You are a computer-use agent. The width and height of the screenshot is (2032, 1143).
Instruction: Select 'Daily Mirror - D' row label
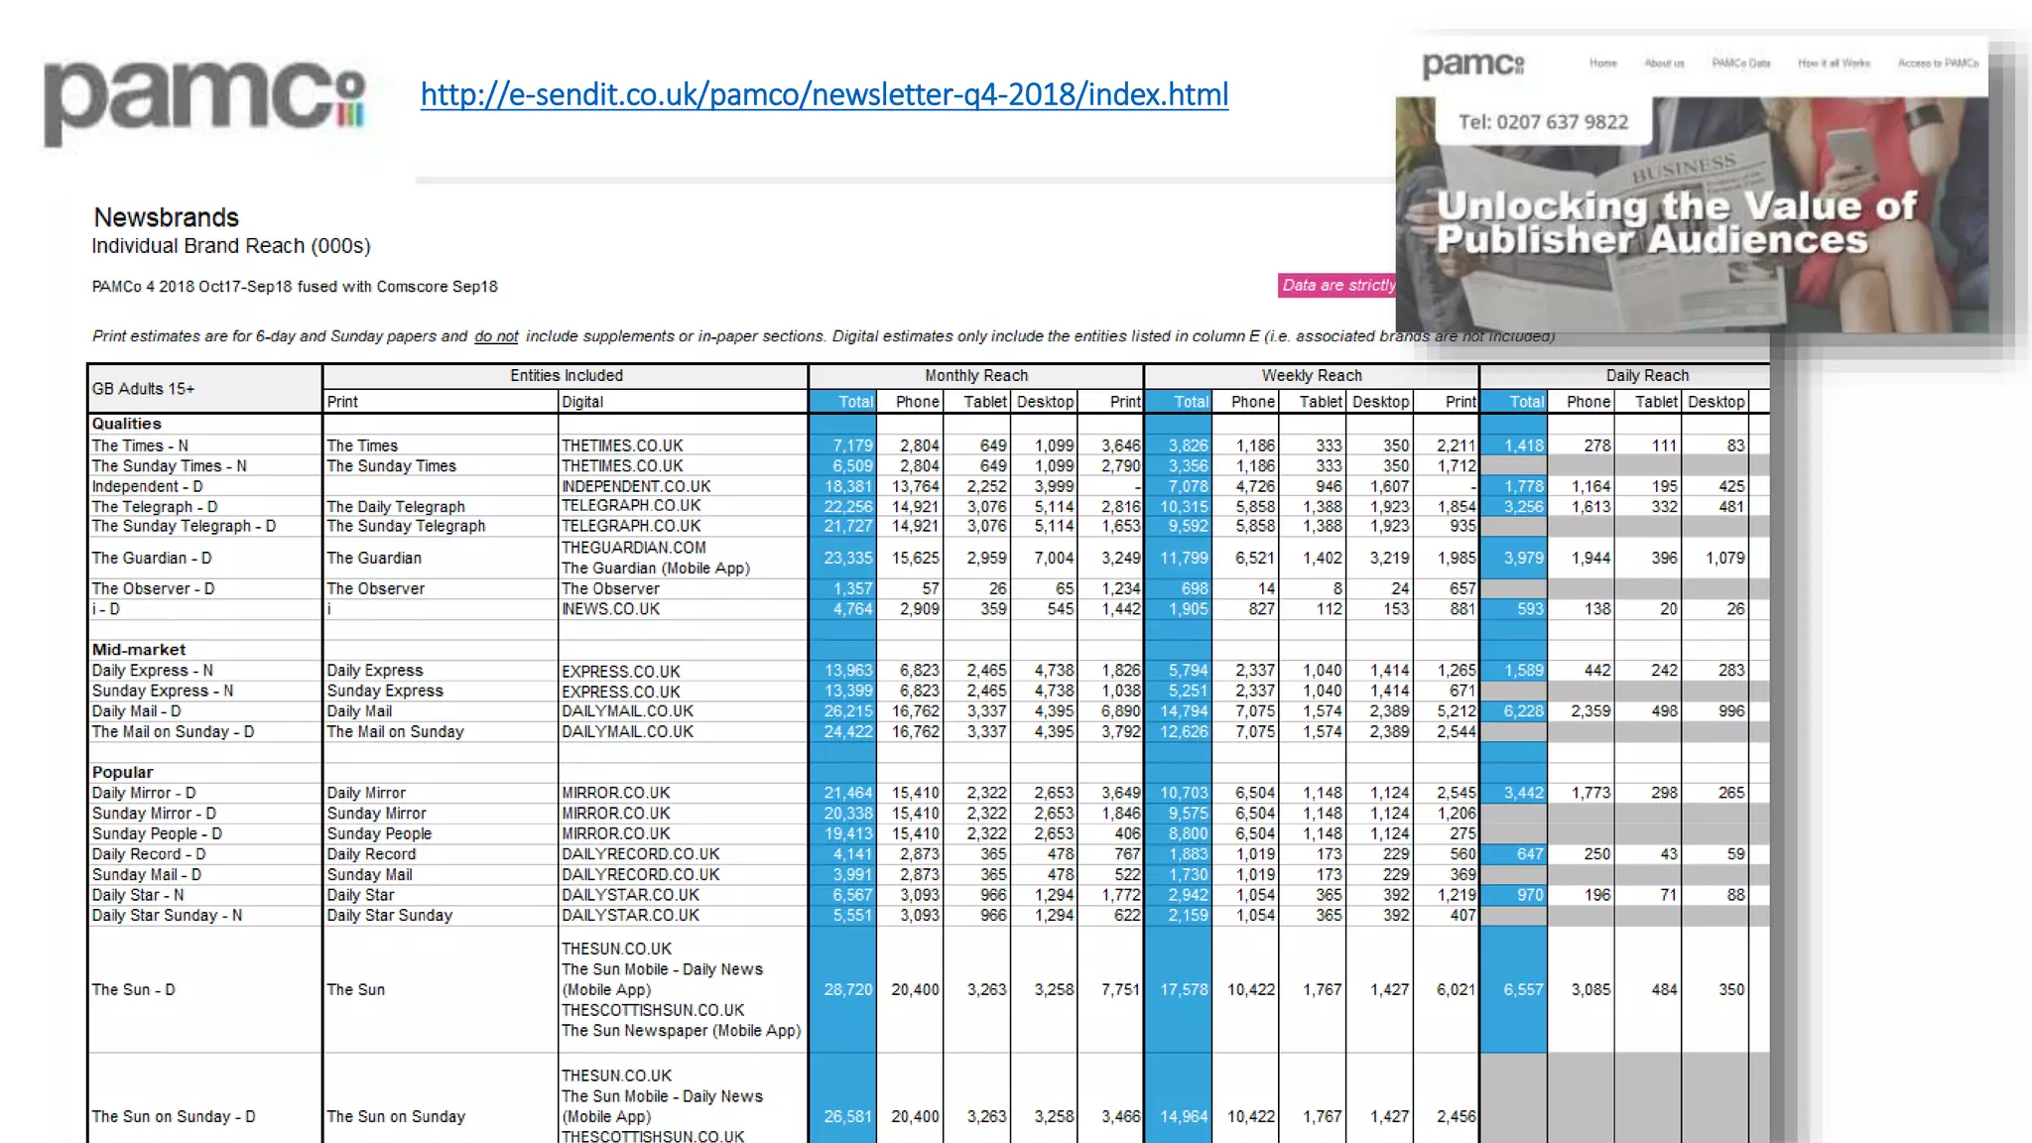pos(144,793)
